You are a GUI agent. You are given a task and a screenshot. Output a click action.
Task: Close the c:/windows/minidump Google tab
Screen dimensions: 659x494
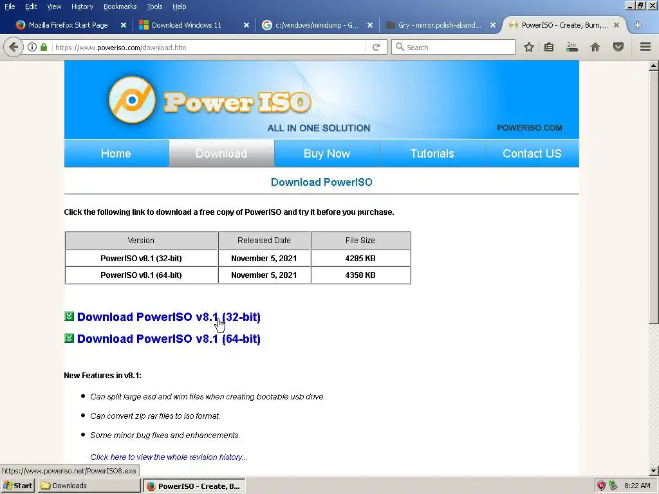tap(370, 25)
